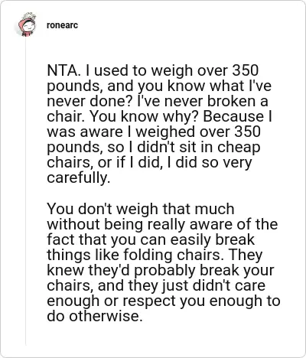306x358 pixels.
Task: Click the line 'chairs, and they just didn't care'
Action: click(156, 285)
